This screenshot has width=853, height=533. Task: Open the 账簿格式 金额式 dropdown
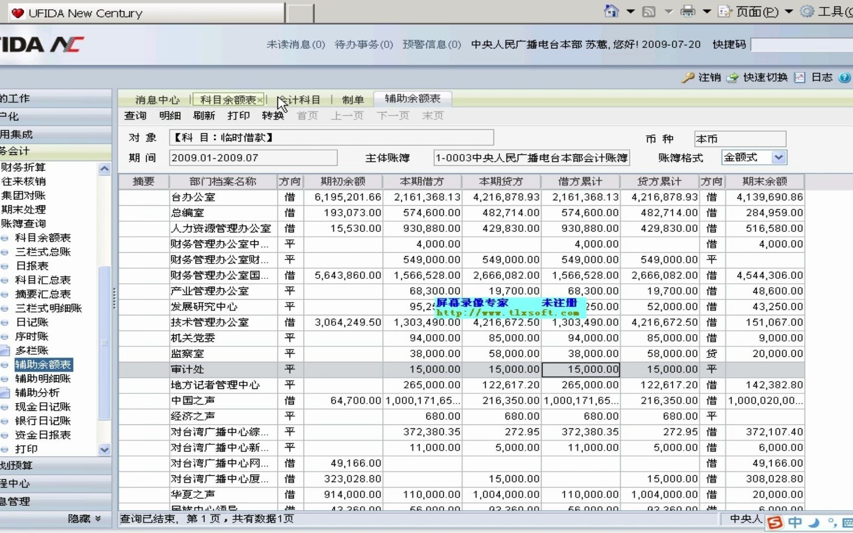pyautogui.click(x=778, y=158)
